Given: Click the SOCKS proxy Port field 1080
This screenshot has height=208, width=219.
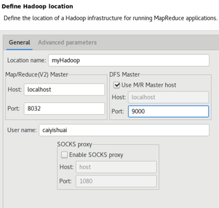Looking at the screenshot, I should [x=116, y=181].
